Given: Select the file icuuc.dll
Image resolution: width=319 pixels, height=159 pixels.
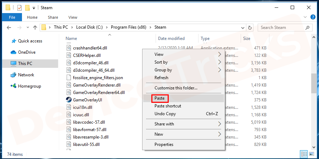Looking at the screenshot, I should coord(81,115).
